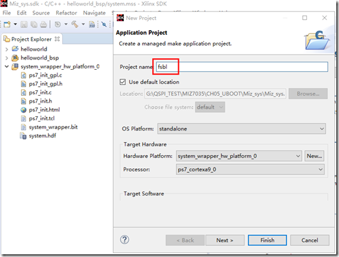Click the Save All toolbar icon

pyautogui.click(x=34, y=25)
